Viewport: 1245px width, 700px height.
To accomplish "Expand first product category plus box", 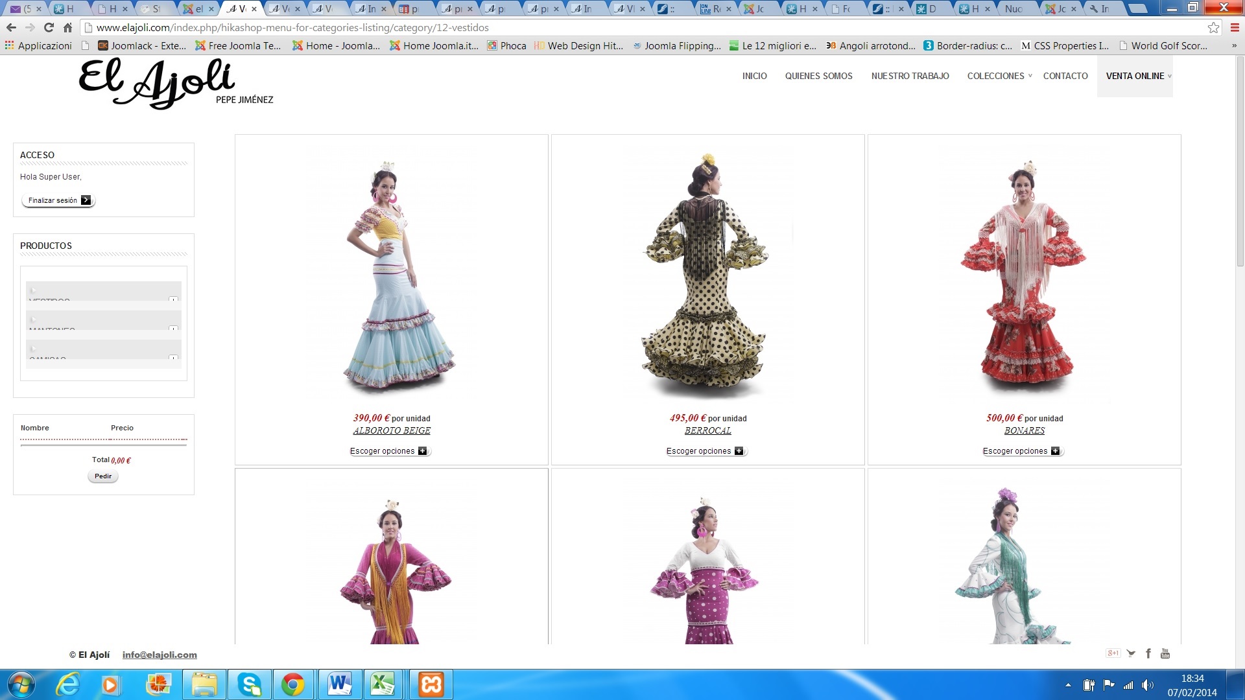I will [x=173, y=299].
